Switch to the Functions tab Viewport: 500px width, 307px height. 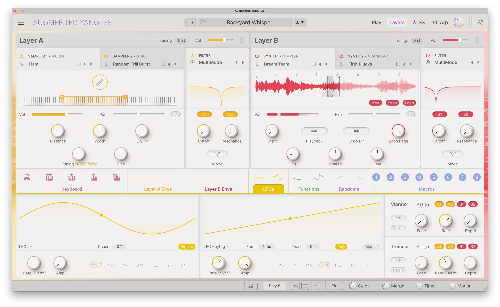309,189
